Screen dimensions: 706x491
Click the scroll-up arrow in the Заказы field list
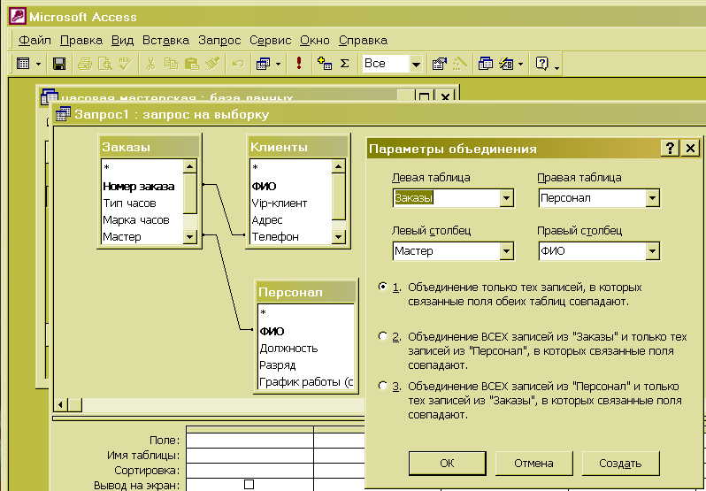[190, 167]
